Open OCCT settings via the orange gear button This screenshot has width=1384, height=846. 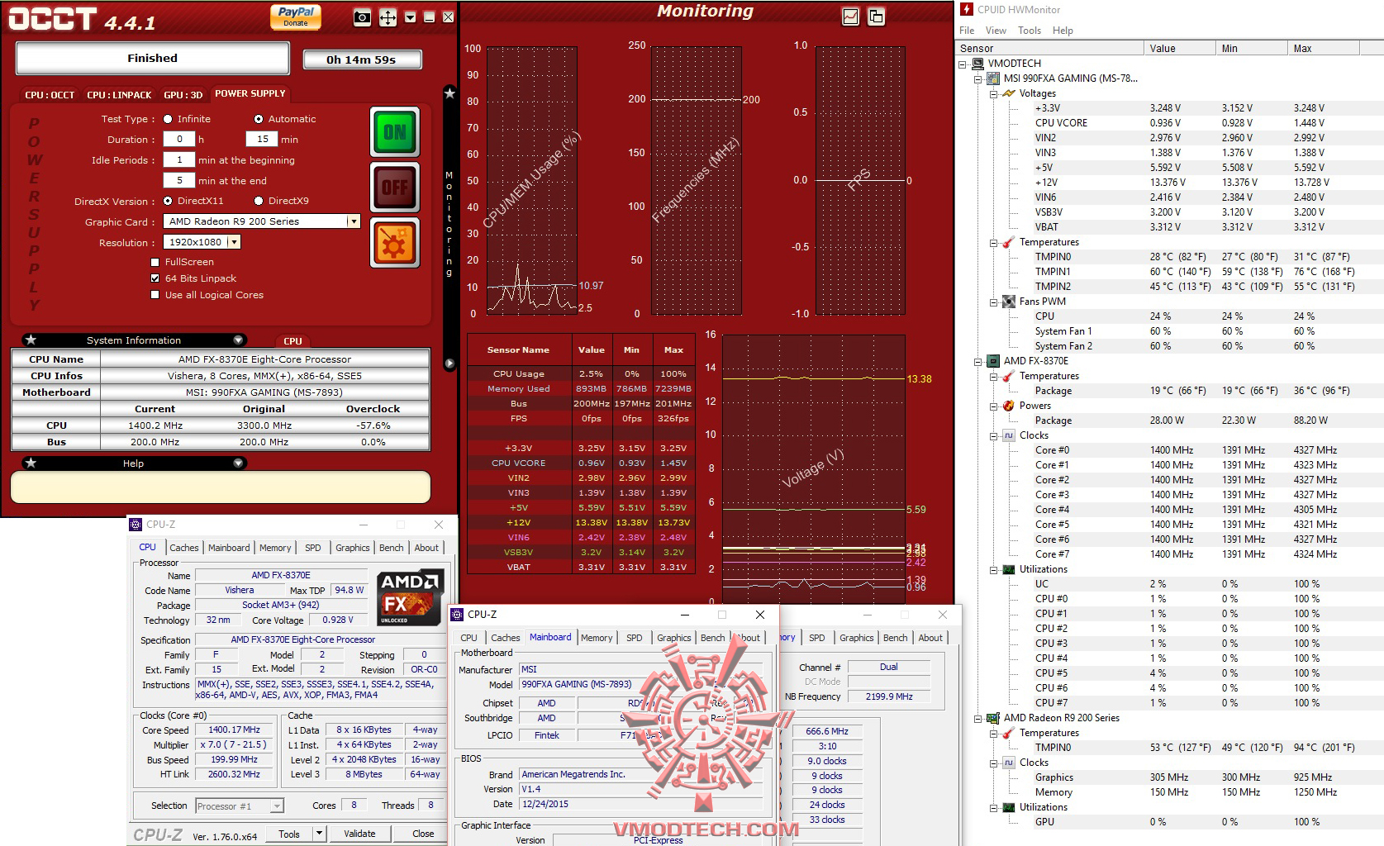395,243
